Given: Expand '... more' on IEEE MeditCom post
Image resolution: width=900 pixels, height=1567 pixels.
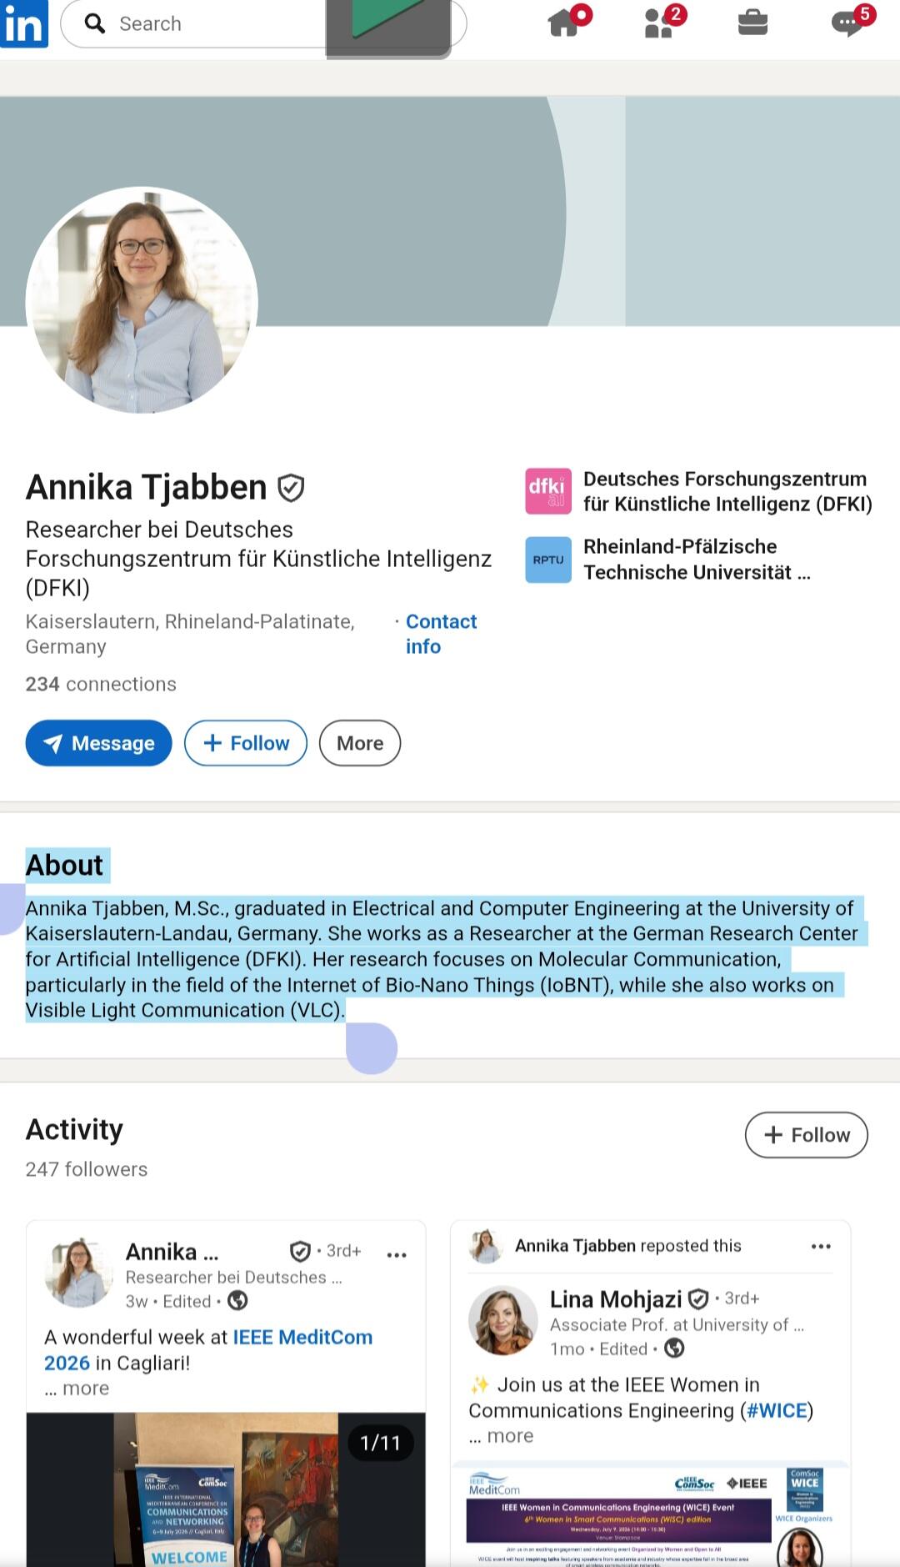Looking at the screenshot, I should coord(77,1389).
